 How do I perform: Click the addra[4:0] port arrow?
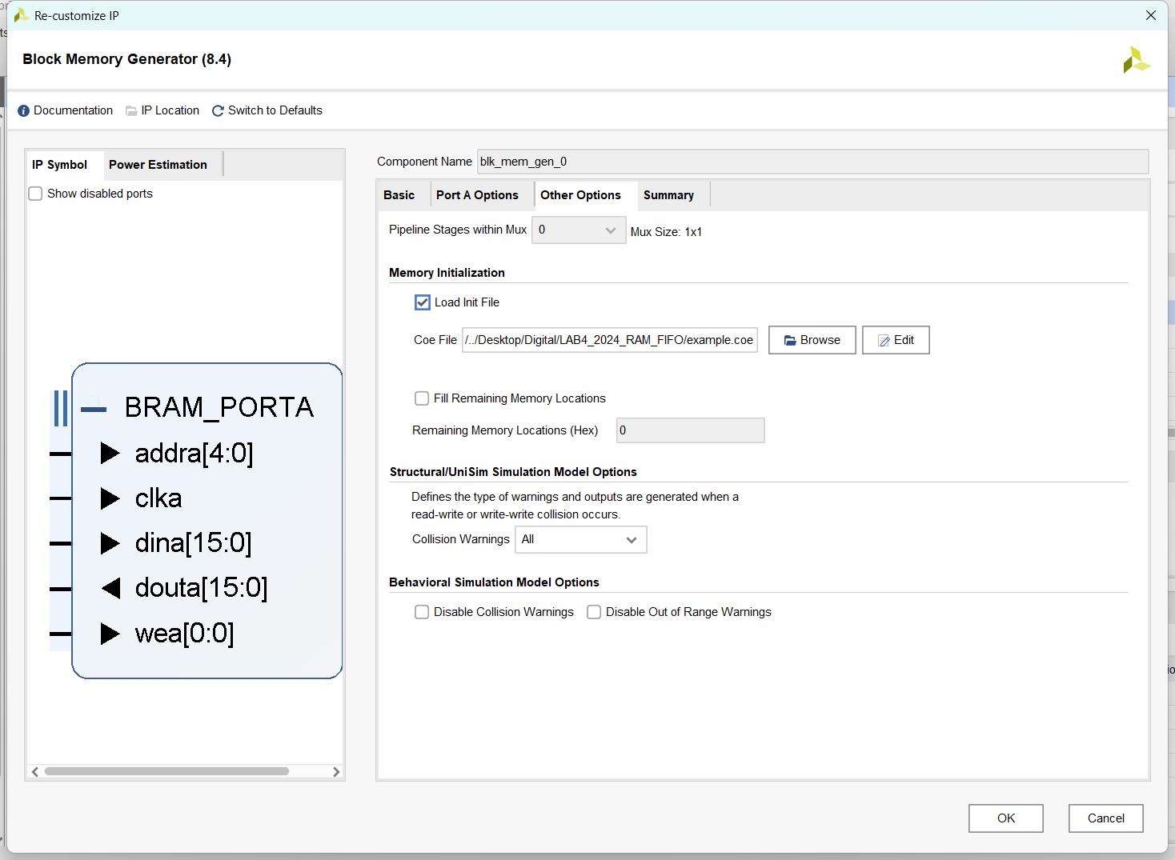(x=110, y=453)
